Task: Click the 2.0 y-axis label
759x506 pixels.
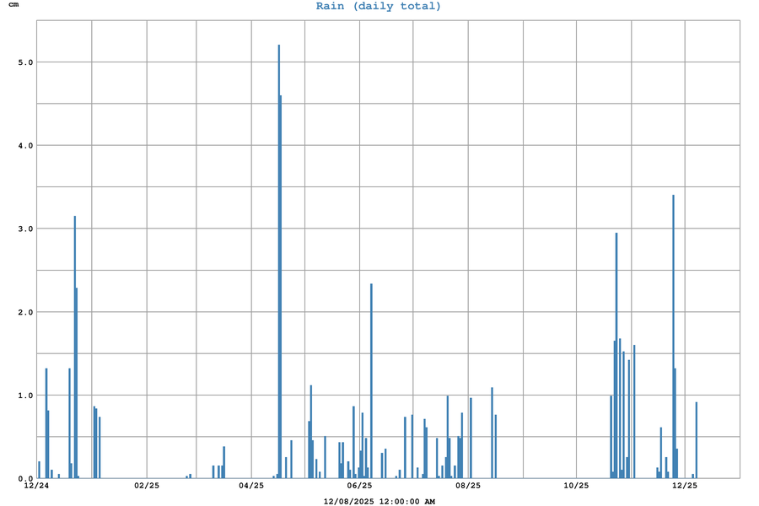Action: click(x=24, y=312)
